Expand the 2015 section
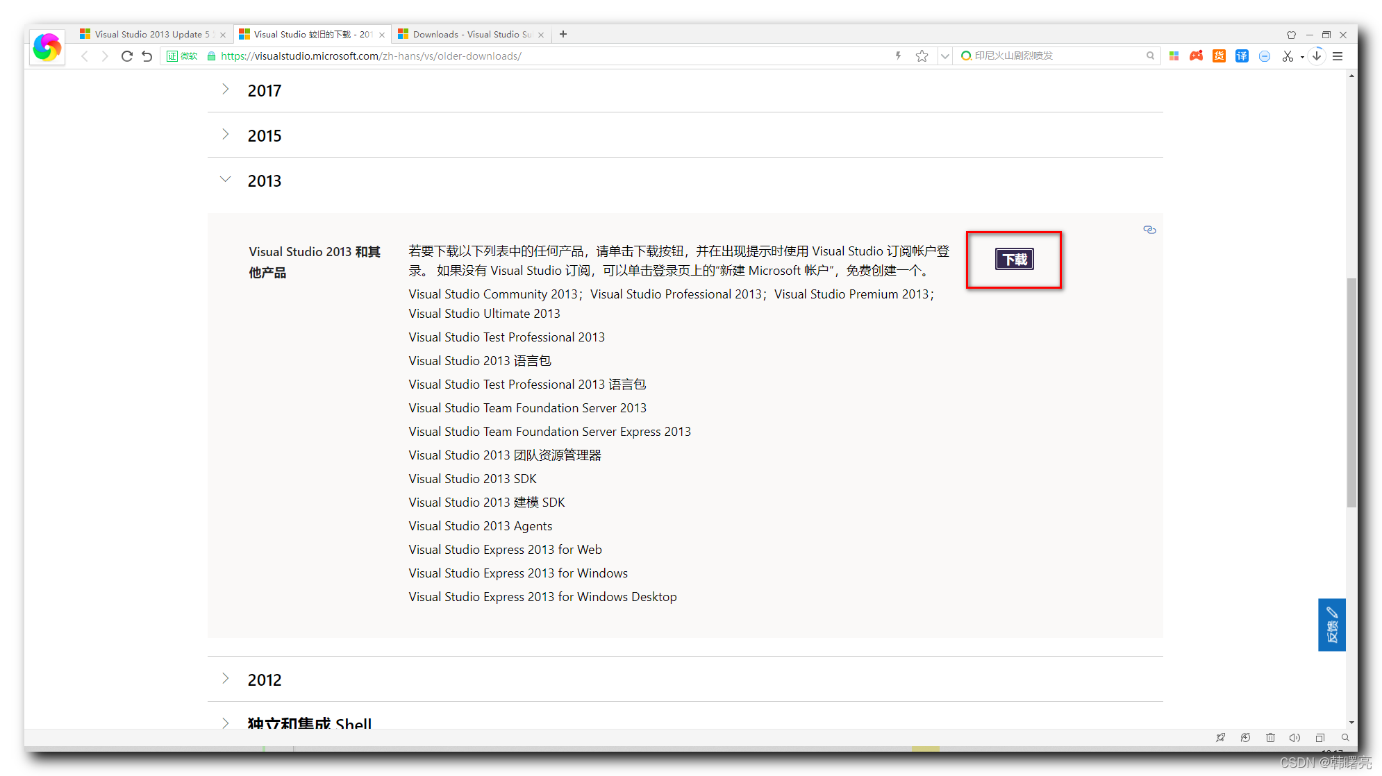Viewport: 1382px width, 776px height. 225,134
